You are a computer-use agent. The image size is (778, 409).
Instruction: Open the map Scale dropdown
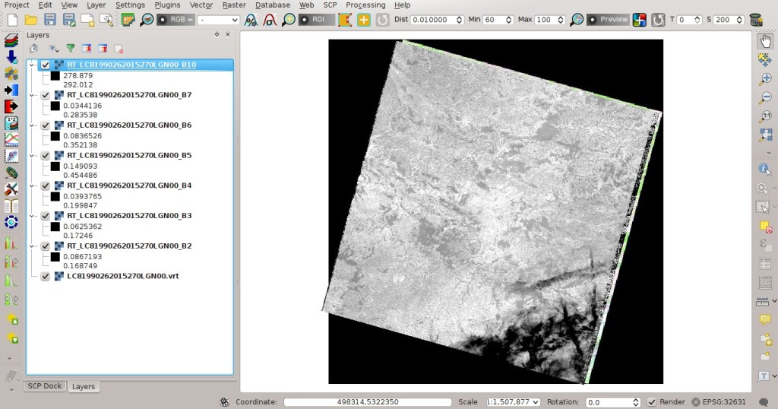click(x=513, y=402)
